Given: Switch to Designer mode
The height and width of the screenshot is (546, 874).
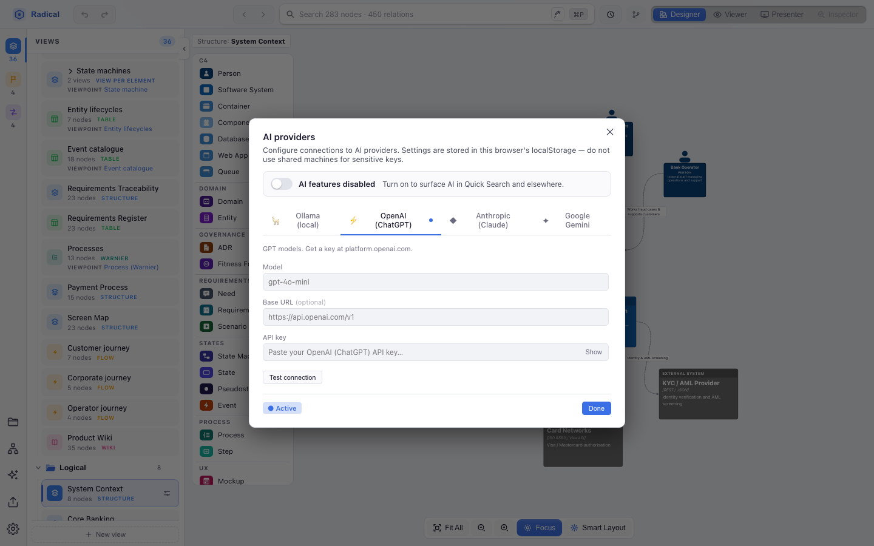Looking at the screenshot, I should pyautogui.click(x=680, y=15).
